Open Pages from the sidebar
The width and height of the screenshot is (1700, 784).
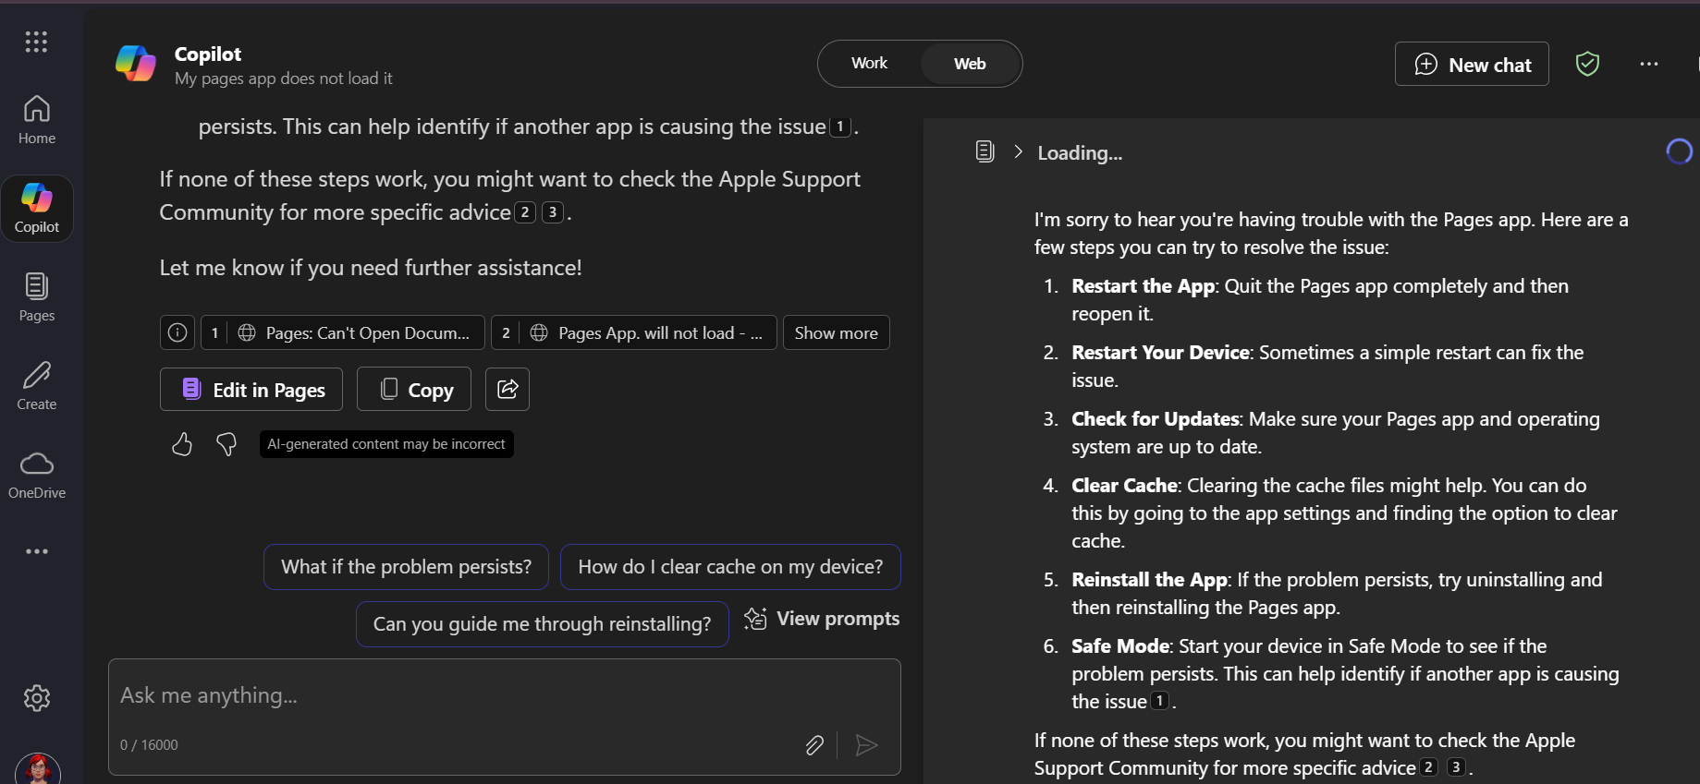[x=37, y=297]
